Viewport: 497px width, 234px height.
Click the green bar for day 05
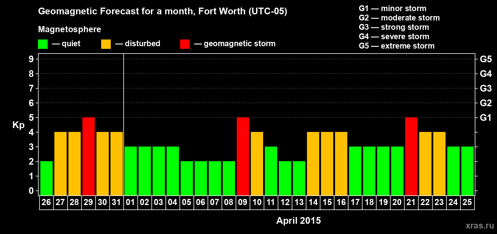click(x=187, y=178)
